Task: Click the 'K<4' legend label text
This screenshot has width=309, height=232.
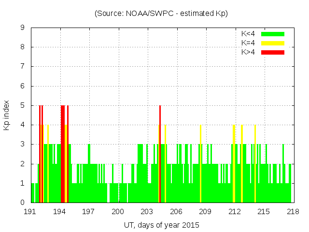Action: click(249, 34)
